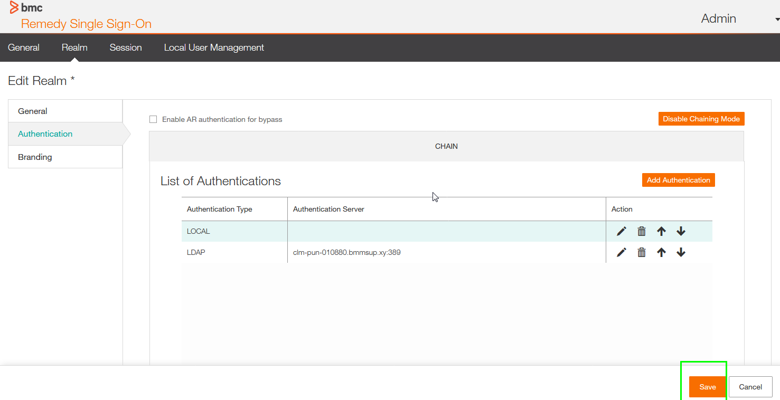Edit the LDAP authentication entry

pyautogui.click(x=622, y=252)
